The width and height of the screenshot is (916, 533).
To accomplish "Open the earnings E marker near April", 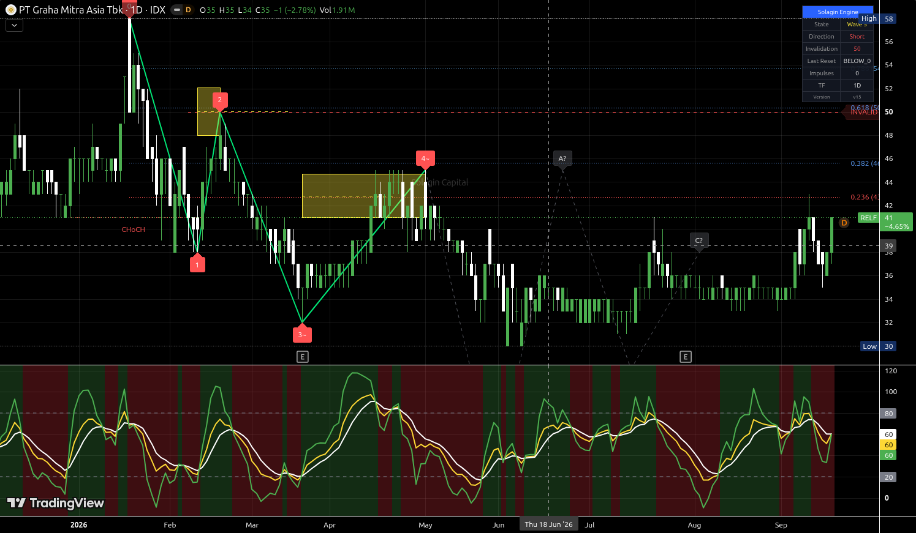I will [302, 356].
